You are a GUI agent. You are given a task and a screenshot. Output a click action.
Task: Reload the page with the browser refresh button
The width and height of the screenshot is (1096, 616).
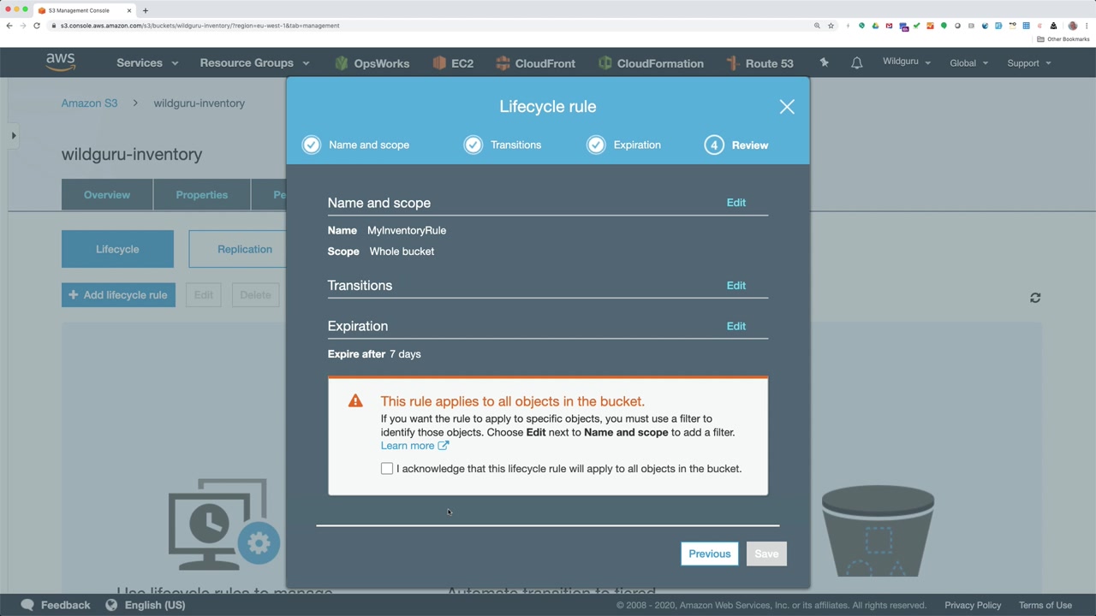click(37, 26)
